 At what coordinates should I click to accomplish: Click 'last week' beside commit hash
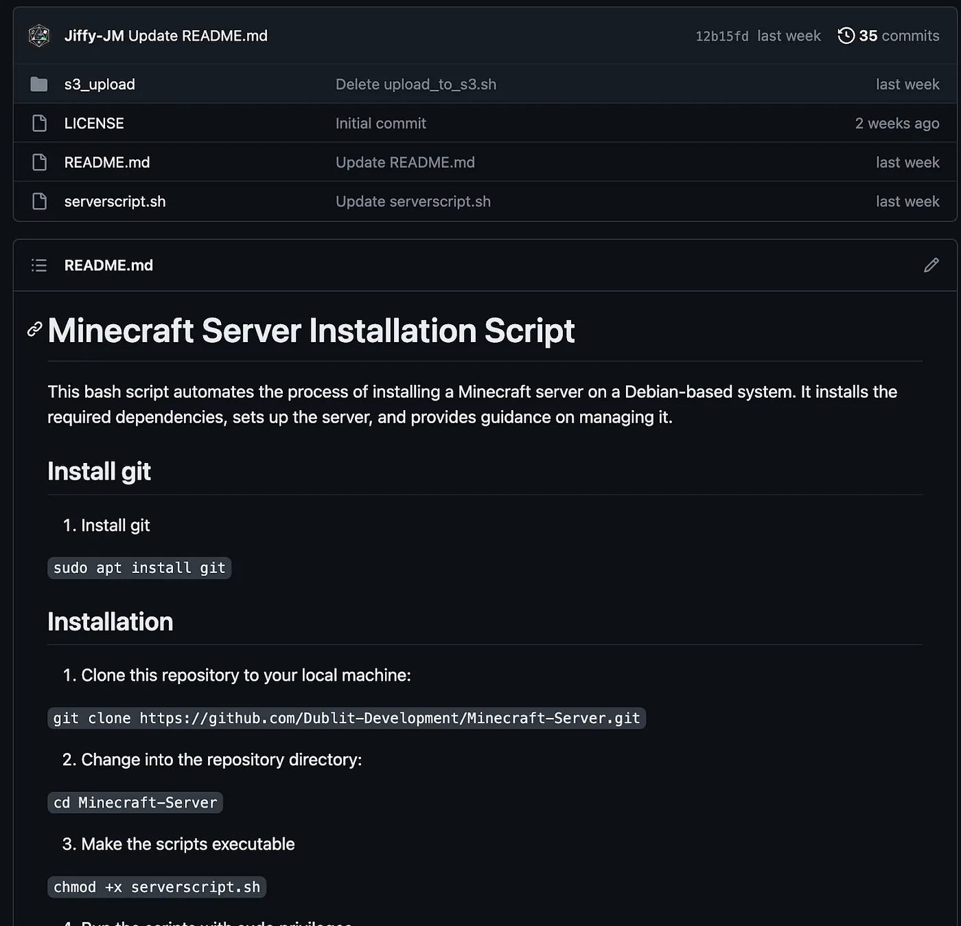[x=789, y=36]
